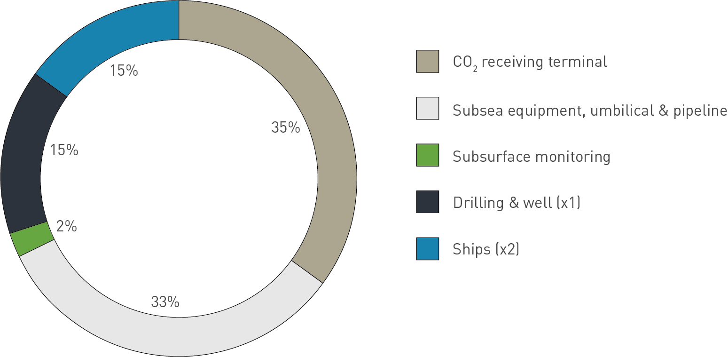Click the blue Ships (x2) legend swatch
The height and width of the screenshot is (357, 728).
(427, 248)
